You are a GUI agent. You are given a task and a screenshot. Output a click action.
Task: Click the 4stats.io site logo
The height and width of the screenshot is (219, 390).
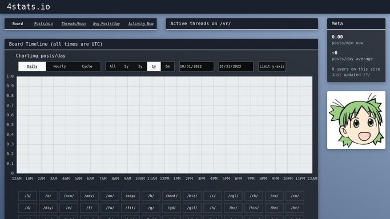[29, 7]
